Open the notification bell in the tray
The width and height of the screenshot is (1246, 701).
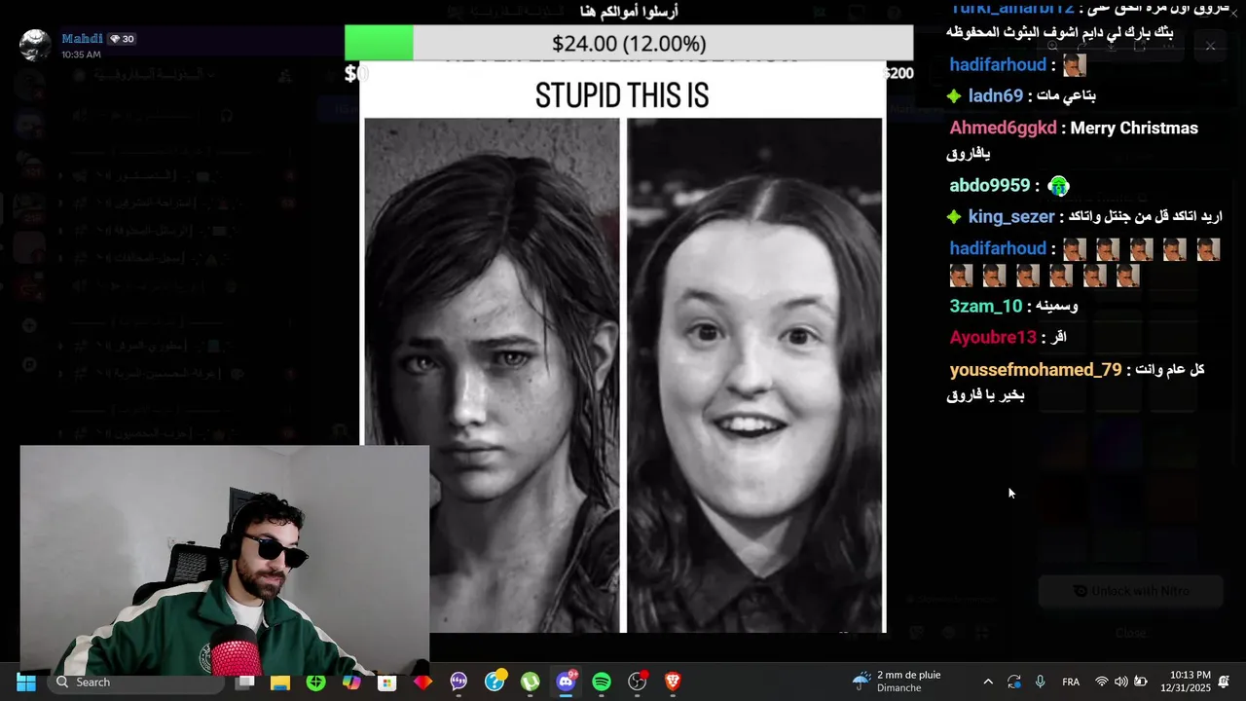click(x=1225, y=683)
